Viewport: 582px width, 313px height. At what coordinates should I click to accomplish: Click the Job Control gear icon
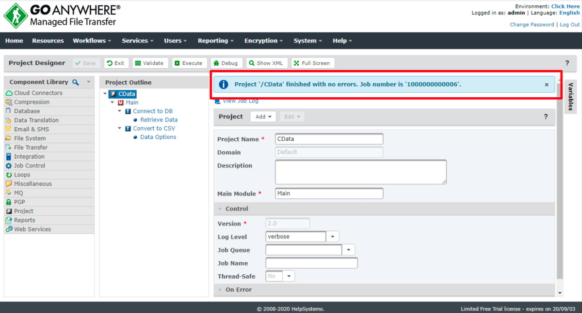coord(9,165)
